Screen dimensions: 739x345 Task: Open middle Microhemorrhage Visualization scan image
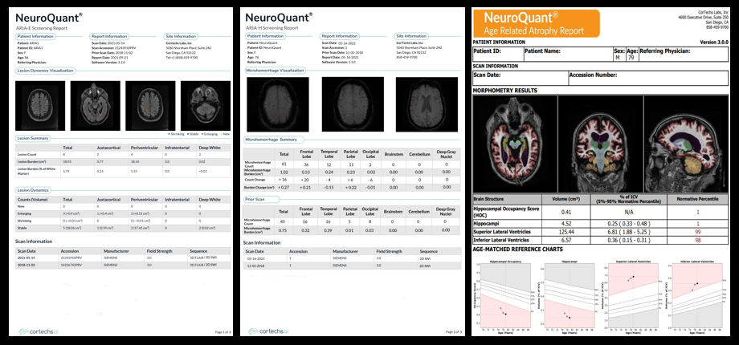[x=353, y=104]
